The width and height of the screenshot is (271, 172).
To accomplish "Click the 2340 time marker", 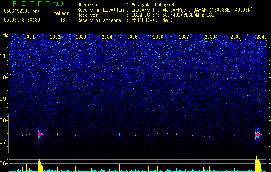I will (x=262, y=37).
